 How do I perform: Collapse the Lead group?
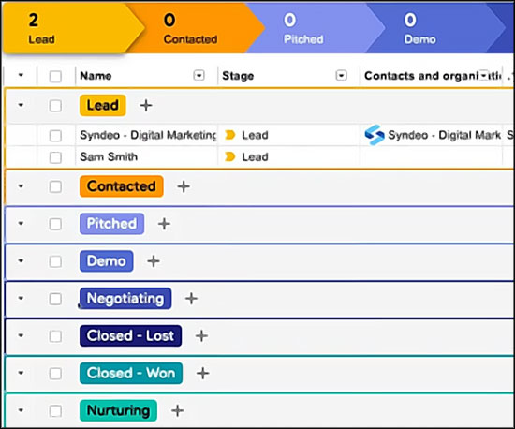[21, 105]
